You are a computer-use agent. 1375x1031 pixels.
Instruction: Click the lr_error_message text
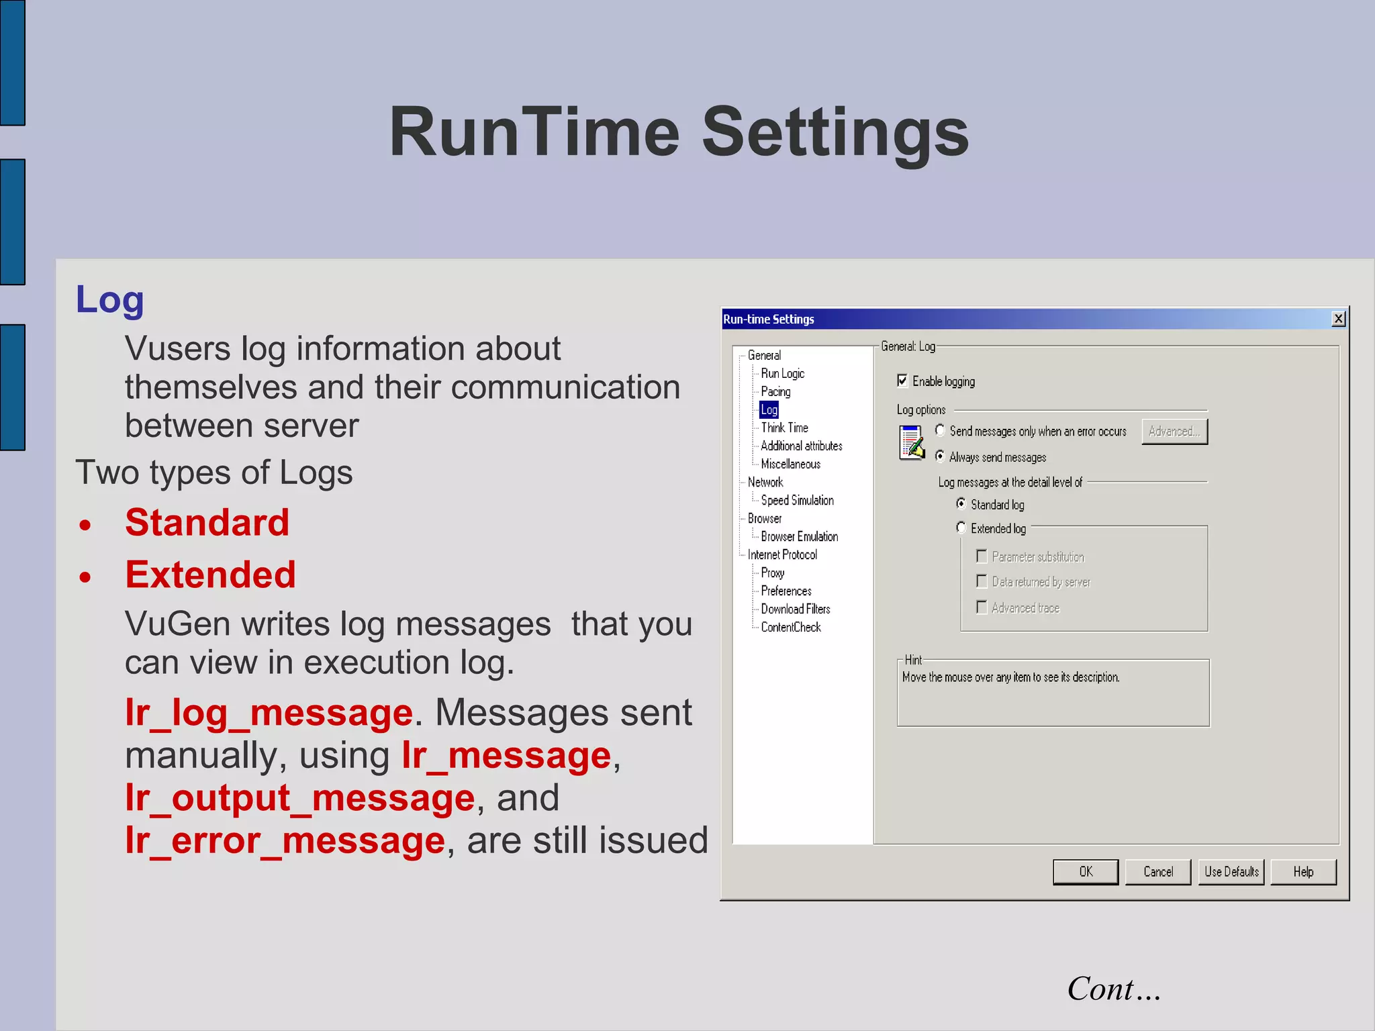[x=285, y=841]
